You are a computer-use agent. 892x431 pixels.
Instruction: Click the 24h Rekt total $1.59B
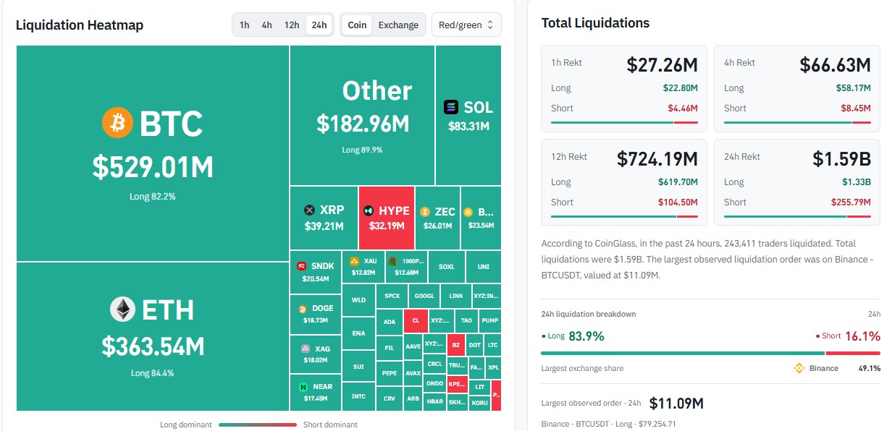(x=843, y=158)
